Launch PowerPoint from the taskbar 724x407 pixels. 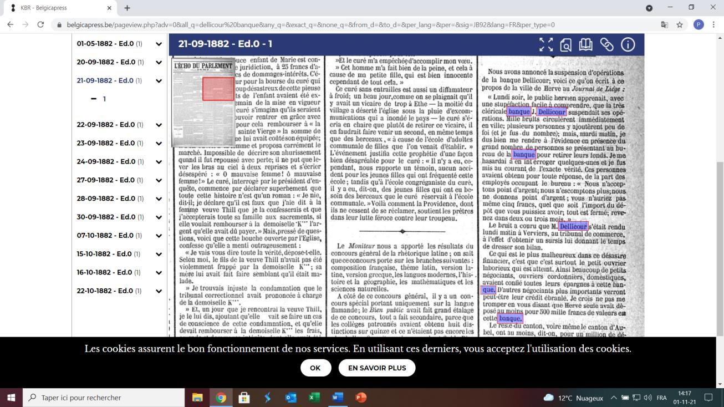click(x=361, y=398)
